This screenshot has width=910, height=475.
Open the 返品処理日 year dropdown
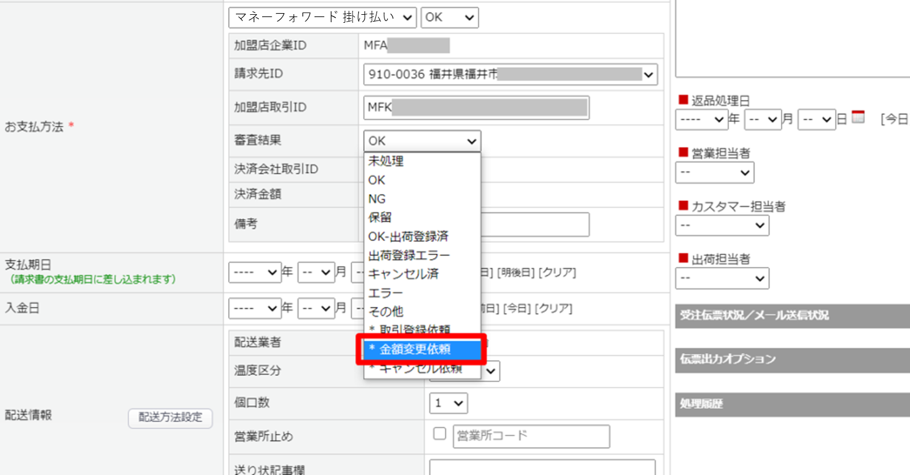tap(702, 119)
